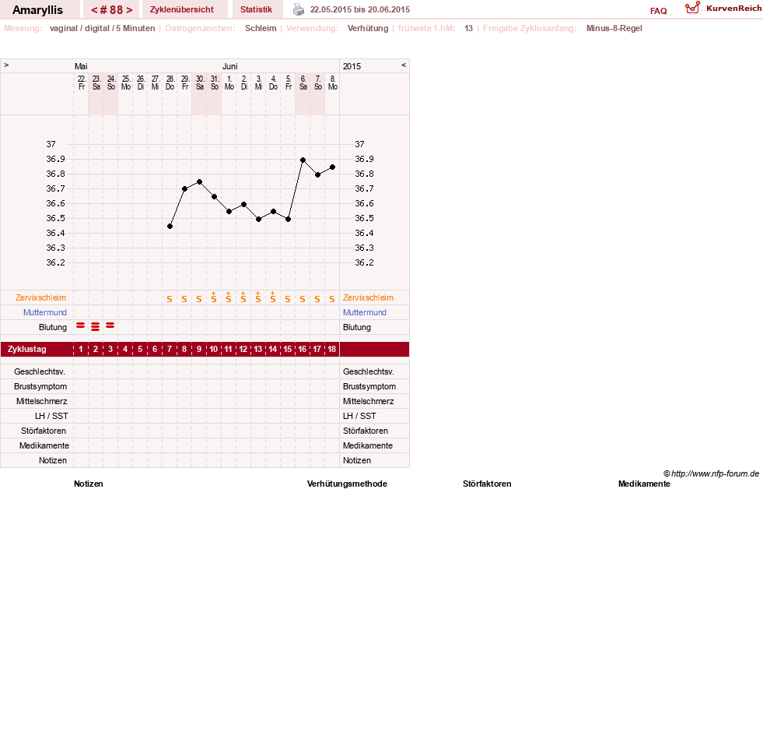This screenshot has width=763, height=732.
Task: Click cervical mucus S+ on cycle day 14
Action: 273,297
